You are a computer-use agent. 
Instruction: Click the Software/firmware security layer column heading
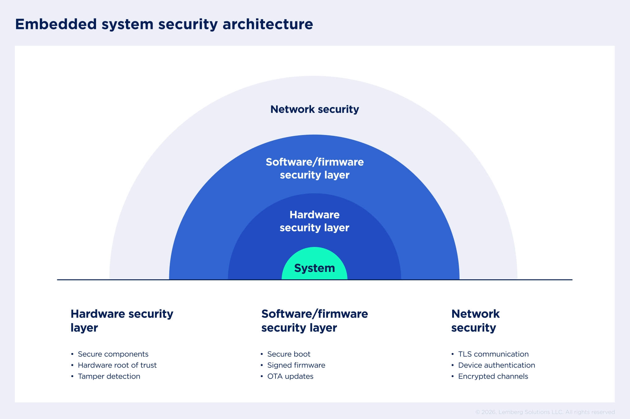pyautogui.click(x=314, y=321)
